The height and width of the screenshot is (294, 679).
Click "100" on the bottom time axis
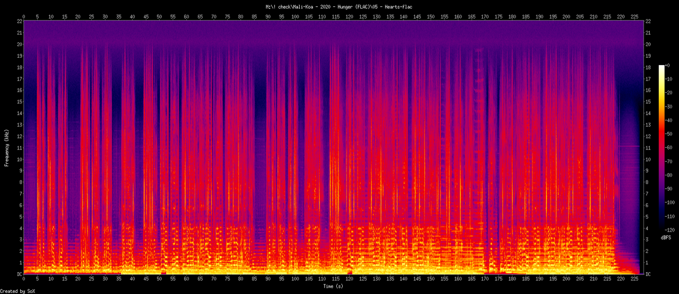tap(295, 279)
